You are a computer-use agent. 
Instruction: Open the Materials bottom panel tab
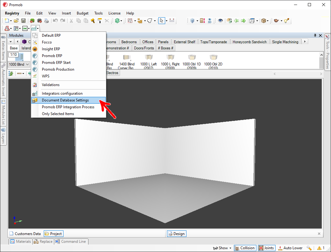(21, 242)
